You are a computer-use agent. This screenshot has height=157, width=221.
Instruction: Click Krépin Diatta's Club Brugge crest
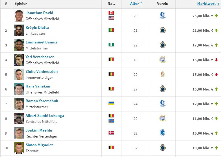coord(163,30)
